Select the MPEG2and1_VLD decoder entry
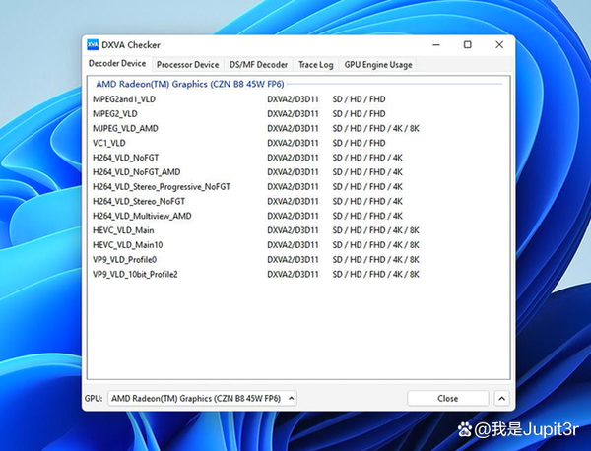The height and width of the screenshot is (451, 591). (x=123, y=99)
